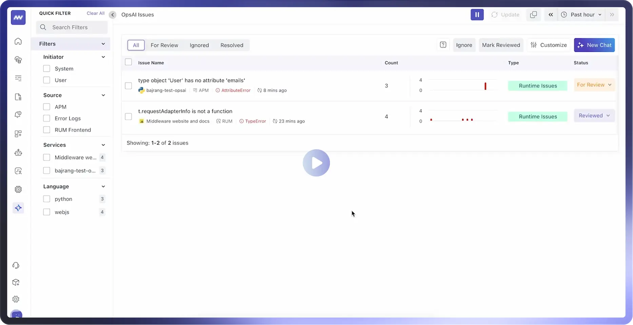Click the help question mark icon
This screenshot has width=633, height=325.
(443, 45)
